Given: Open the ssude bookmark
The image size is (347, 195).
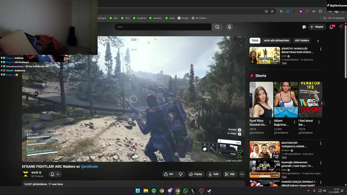Looking at the screenshot, I should (x=170, y=18).
